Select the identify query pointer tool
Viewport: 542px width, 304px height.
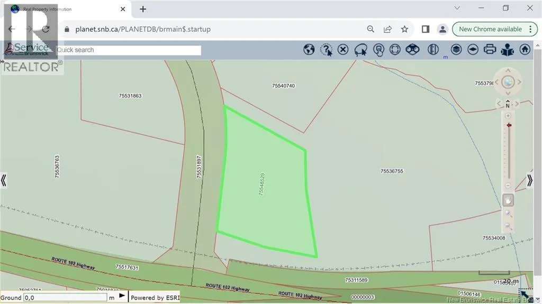point(327,50)
